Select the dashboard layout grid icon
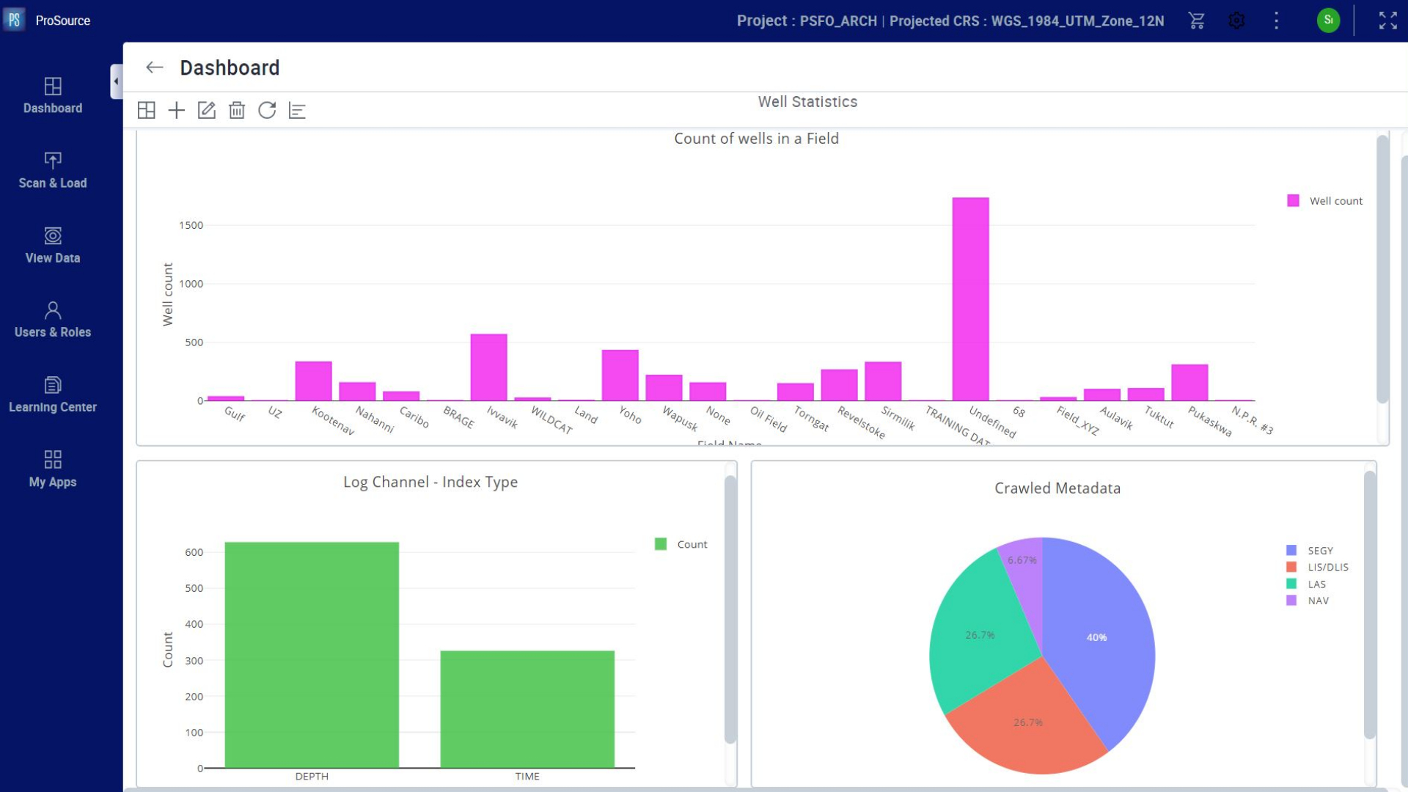 point(146,110)
